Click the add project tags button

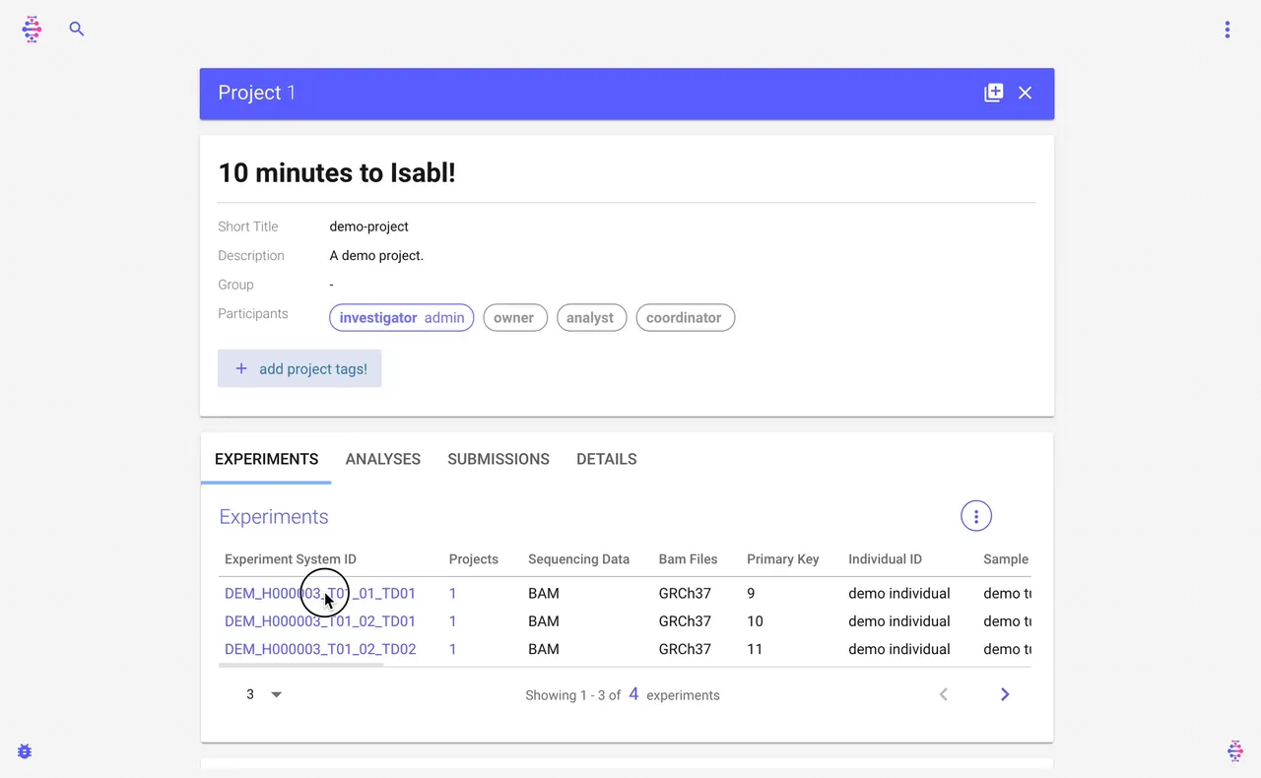click(x=299, y=368)
